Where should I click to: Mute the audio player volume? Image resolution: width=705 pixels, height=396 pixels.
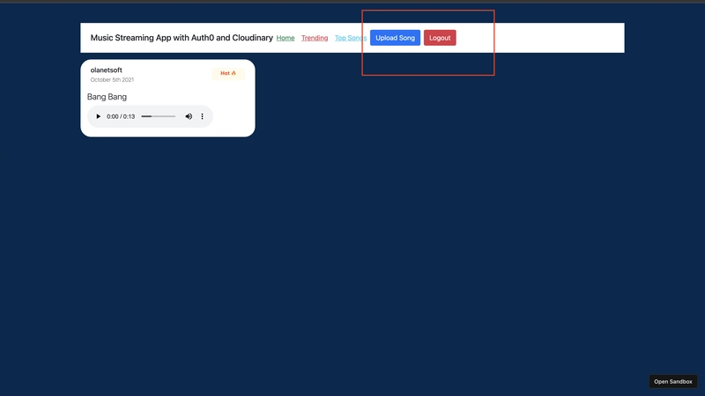(189, 116)
